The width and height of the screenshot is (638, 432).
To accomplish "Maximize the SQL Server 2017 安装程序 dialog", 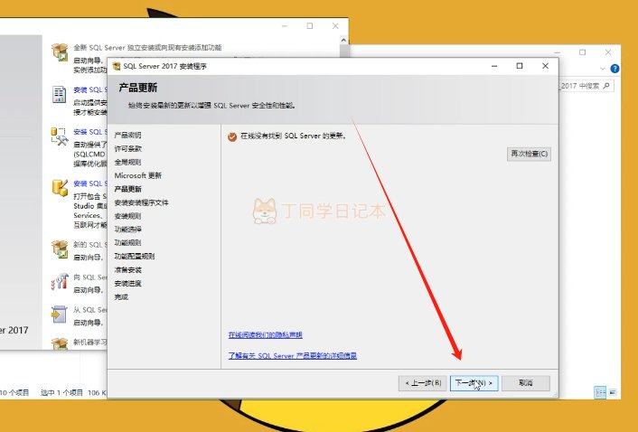I will point(520,66).
